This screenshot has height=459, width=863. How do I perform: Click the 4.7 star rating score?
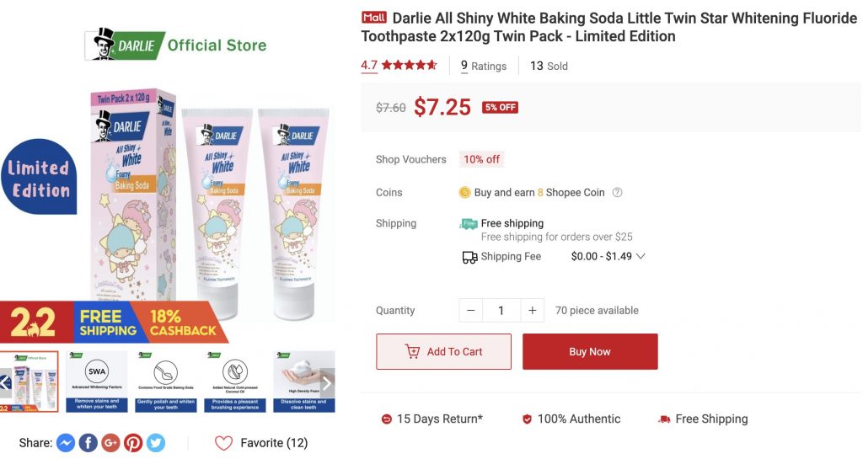coord(369,66)
